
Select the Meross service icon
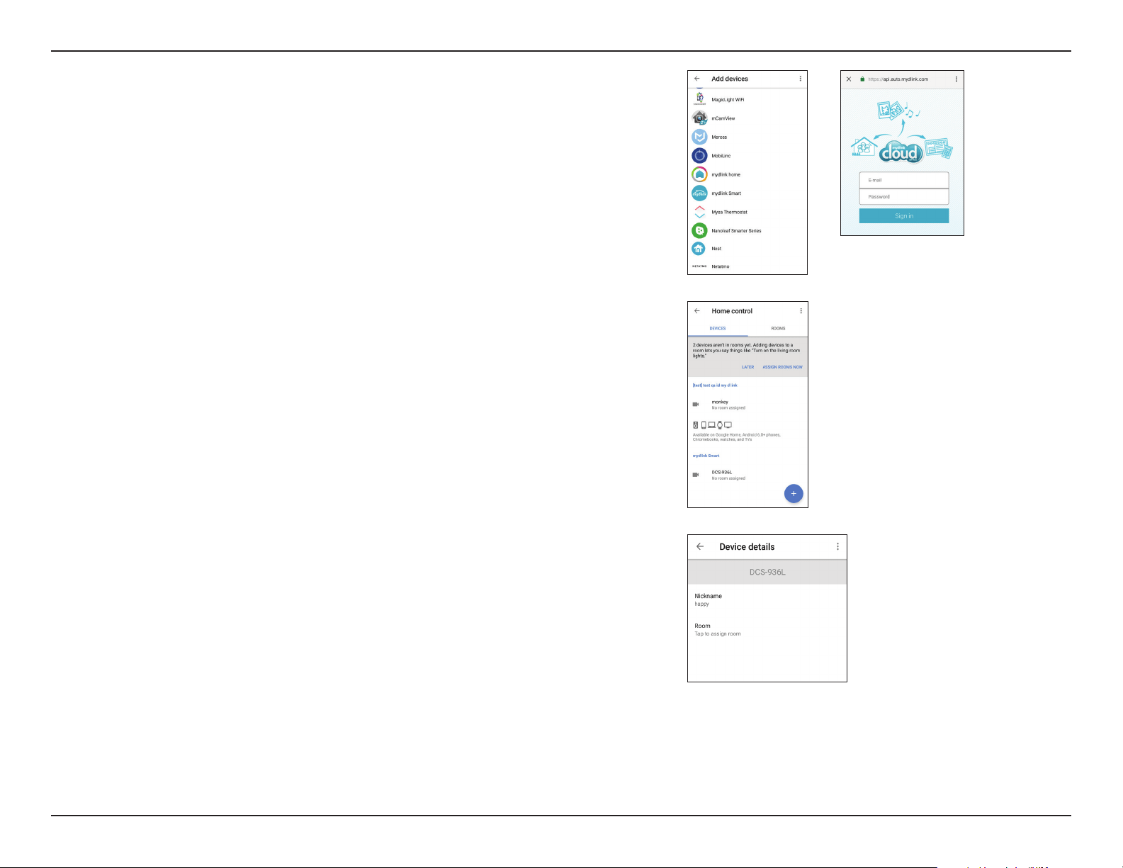tap(699, 137)
